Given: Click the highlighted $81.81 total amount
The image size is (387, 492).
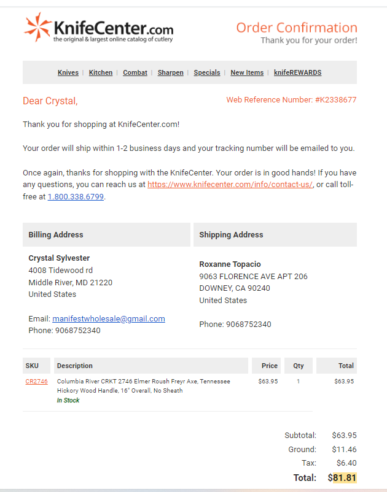Looking at the screenshot, I should point(342,477).
